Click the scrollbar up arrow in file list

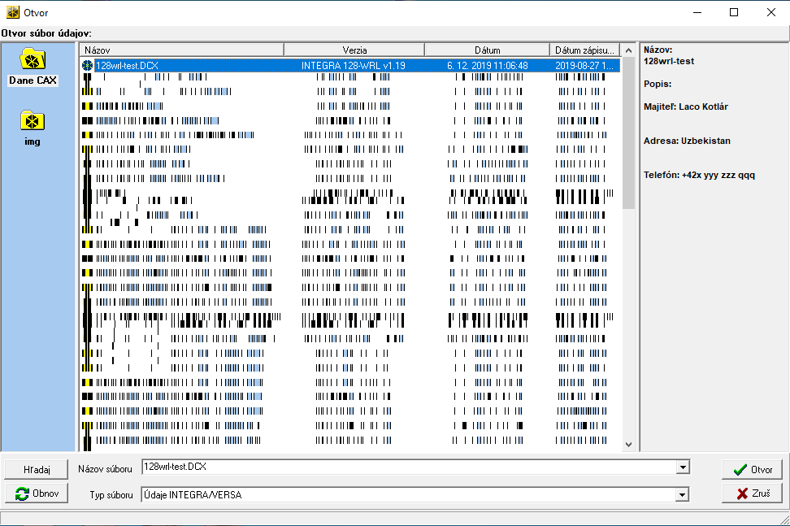tap(628, 50)
